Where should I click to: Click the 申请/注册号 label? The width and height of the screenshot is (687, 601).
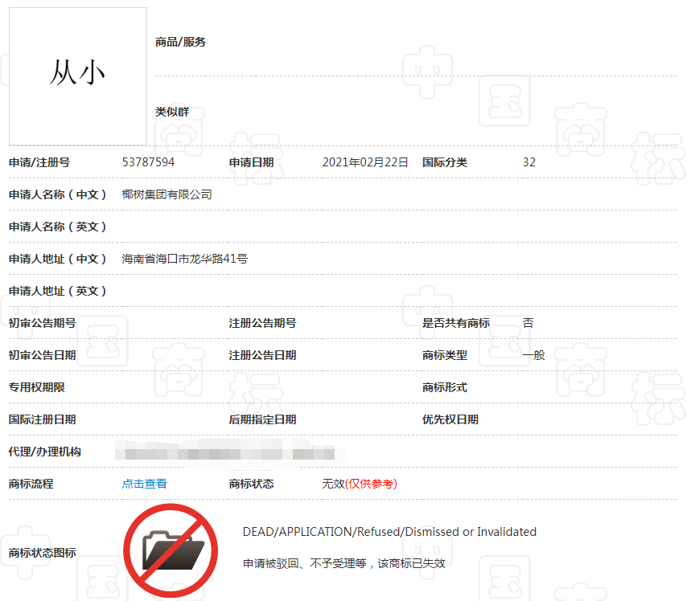click(39, 162)
